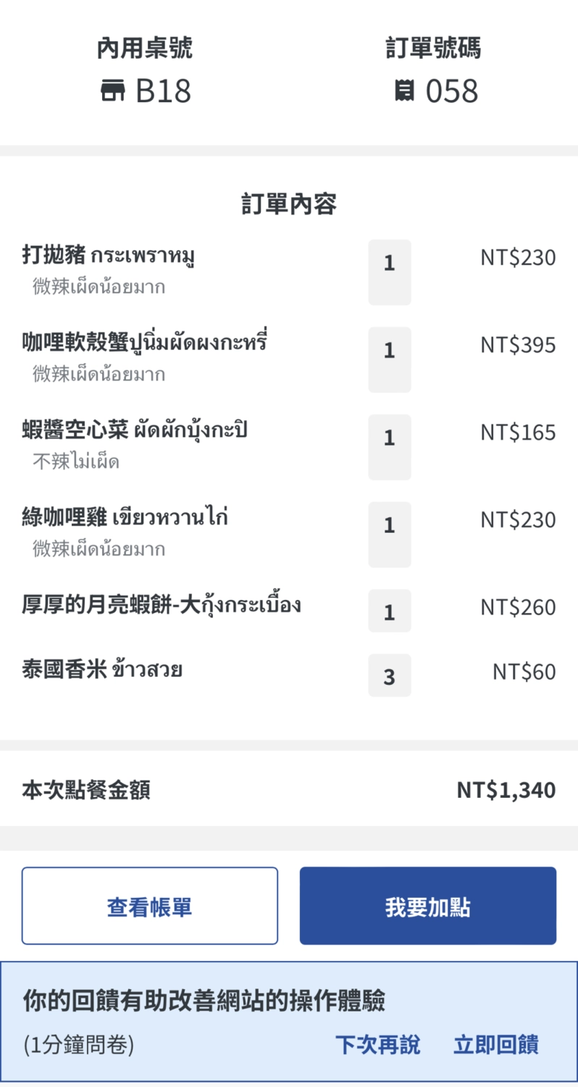The image size is (578, 1087).
Task: Tap the 泰國香米 item name
Action: [x=102, y=670]
